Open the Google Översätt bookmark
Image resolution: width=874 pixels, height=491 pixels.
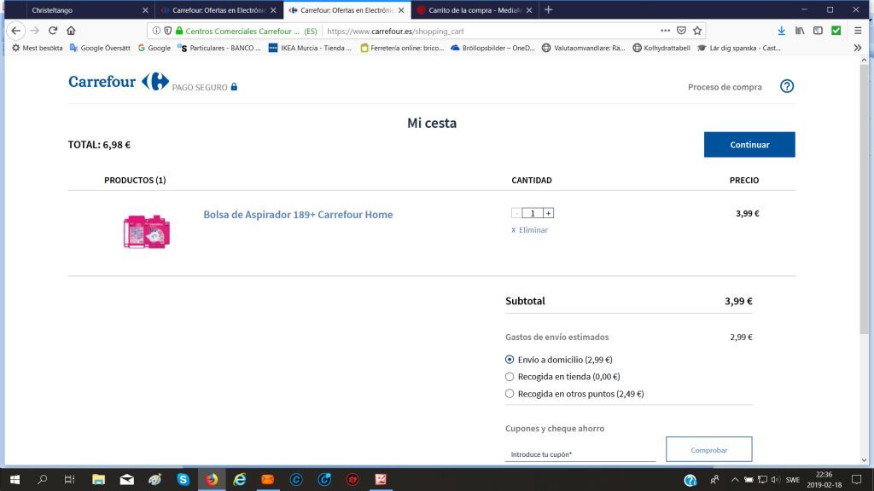100,48
